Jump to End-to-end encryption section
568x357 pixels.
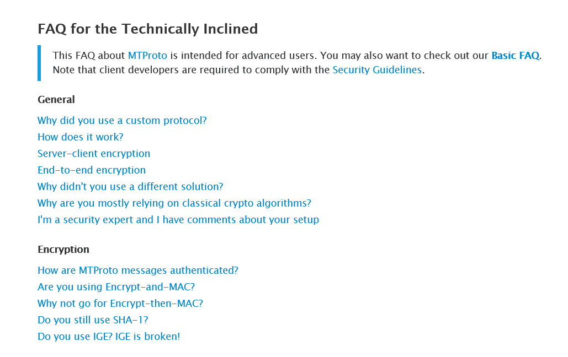(92, 170)
